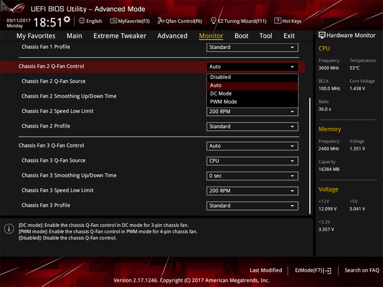
Task: Click CPU frequency value 3600 MHz
Action: (329, 68)
